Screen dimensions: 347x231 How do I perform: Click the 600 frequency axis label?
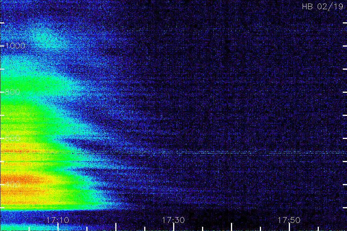(12, 138)
